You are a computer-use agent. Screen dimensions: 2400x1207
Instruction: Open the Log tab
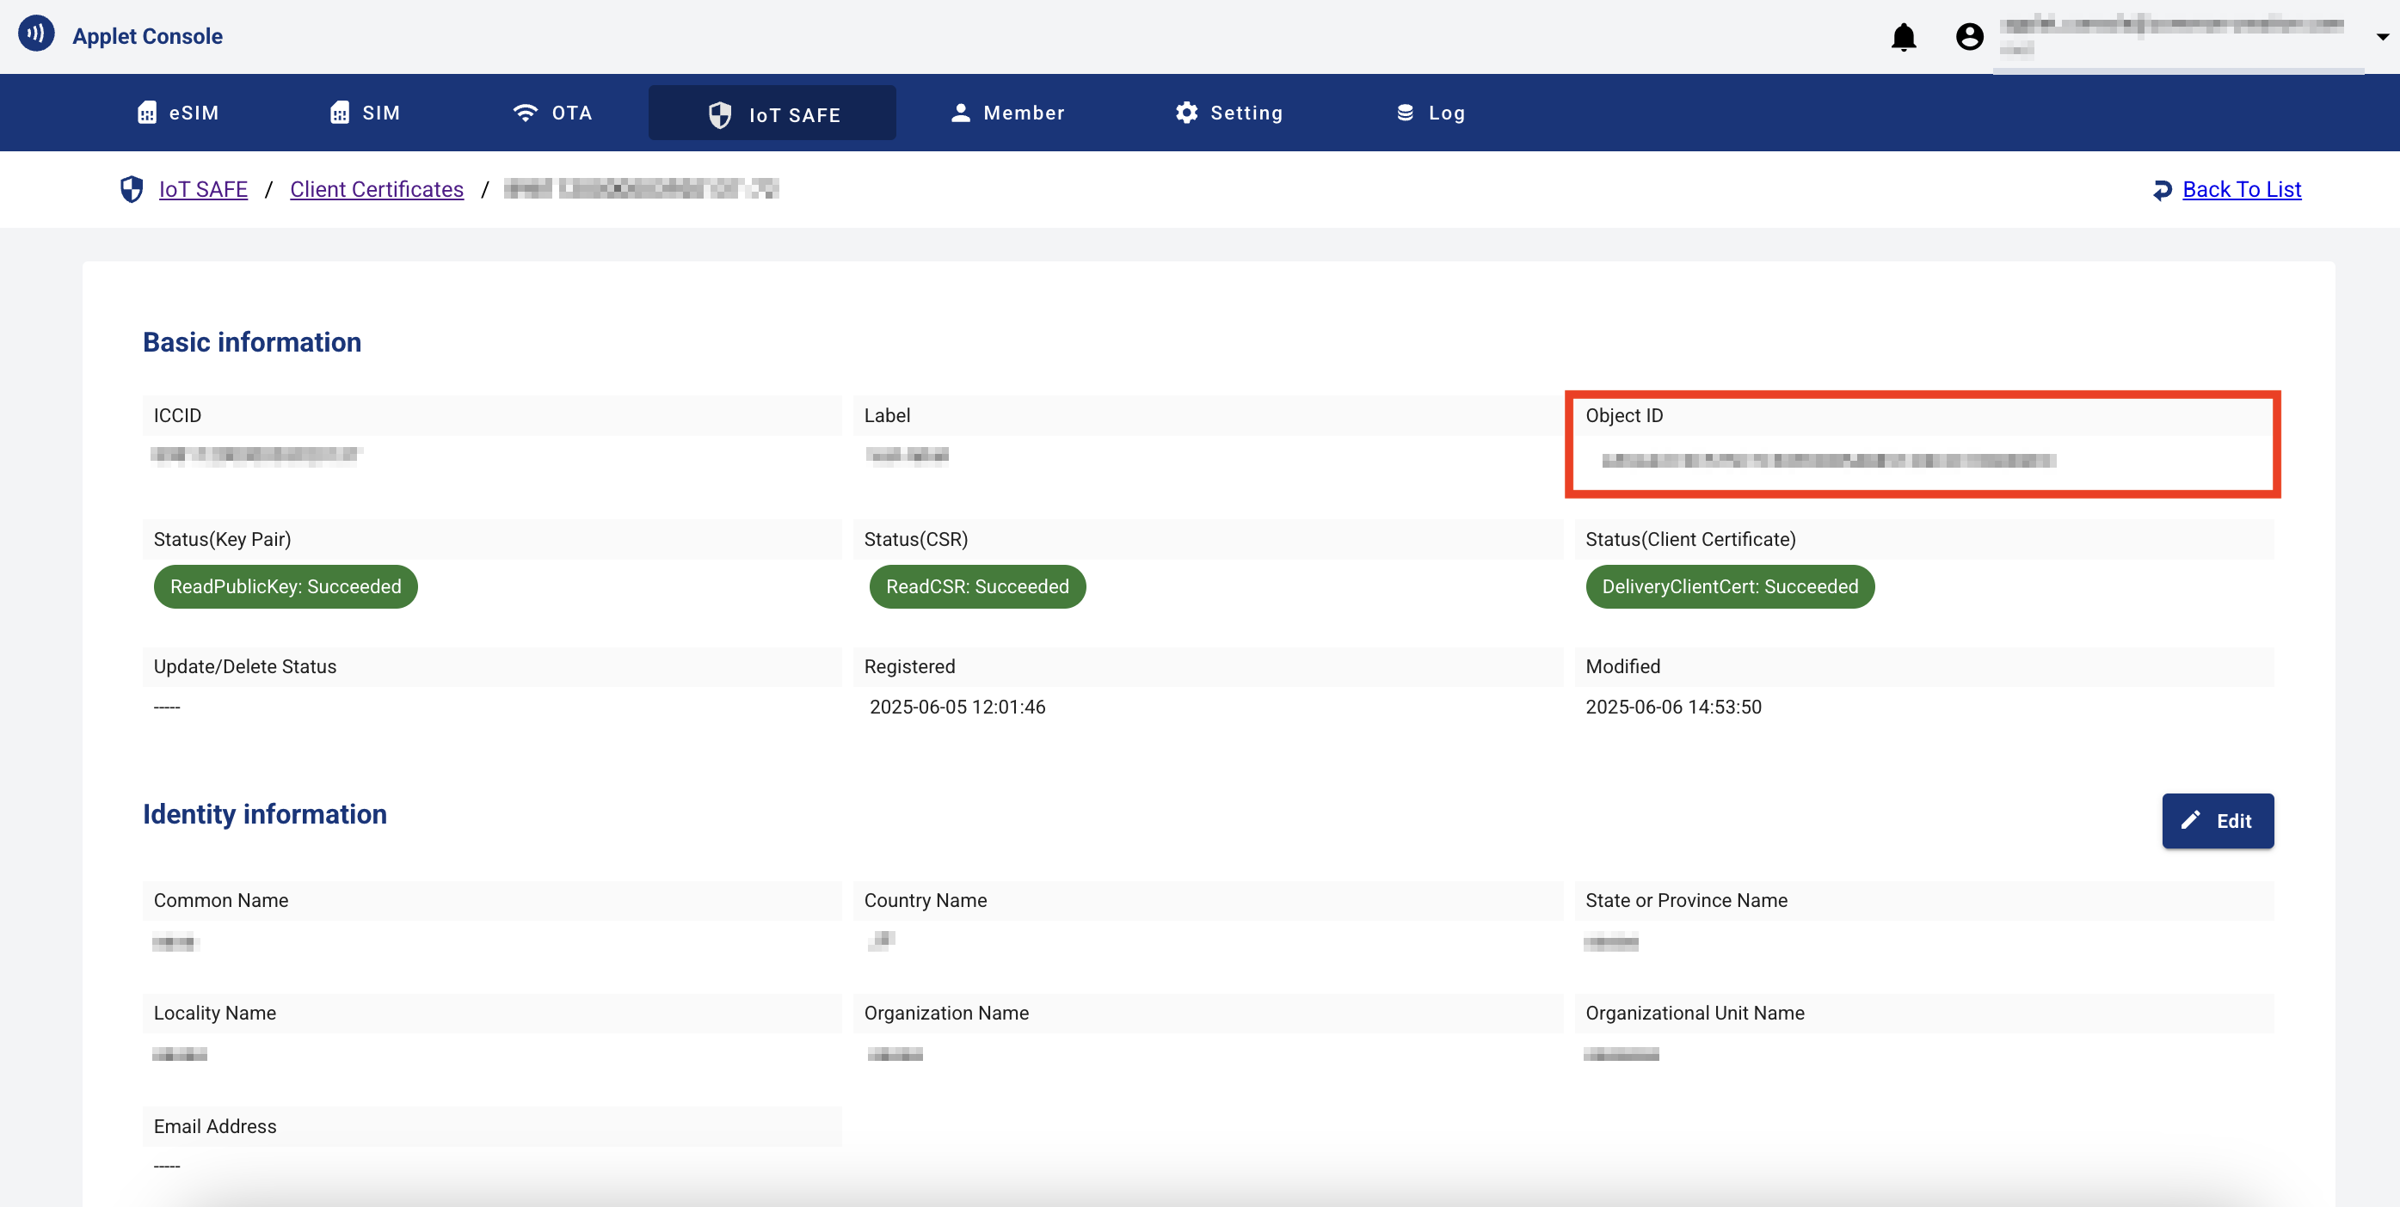(1431, 113)
